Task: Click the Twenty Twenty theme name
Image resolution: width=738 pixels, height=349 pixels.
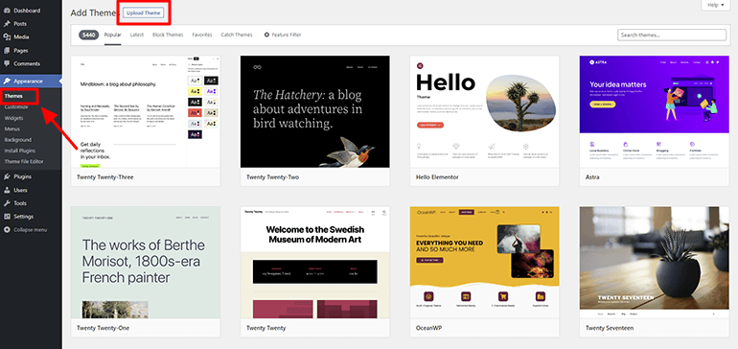Action: (x=265, y=328)
